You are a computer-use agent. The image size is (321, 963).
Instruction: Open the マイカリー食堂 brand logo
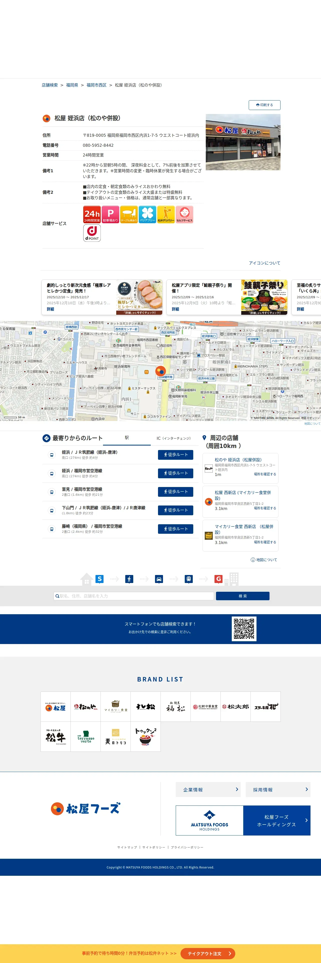[115, 706]
